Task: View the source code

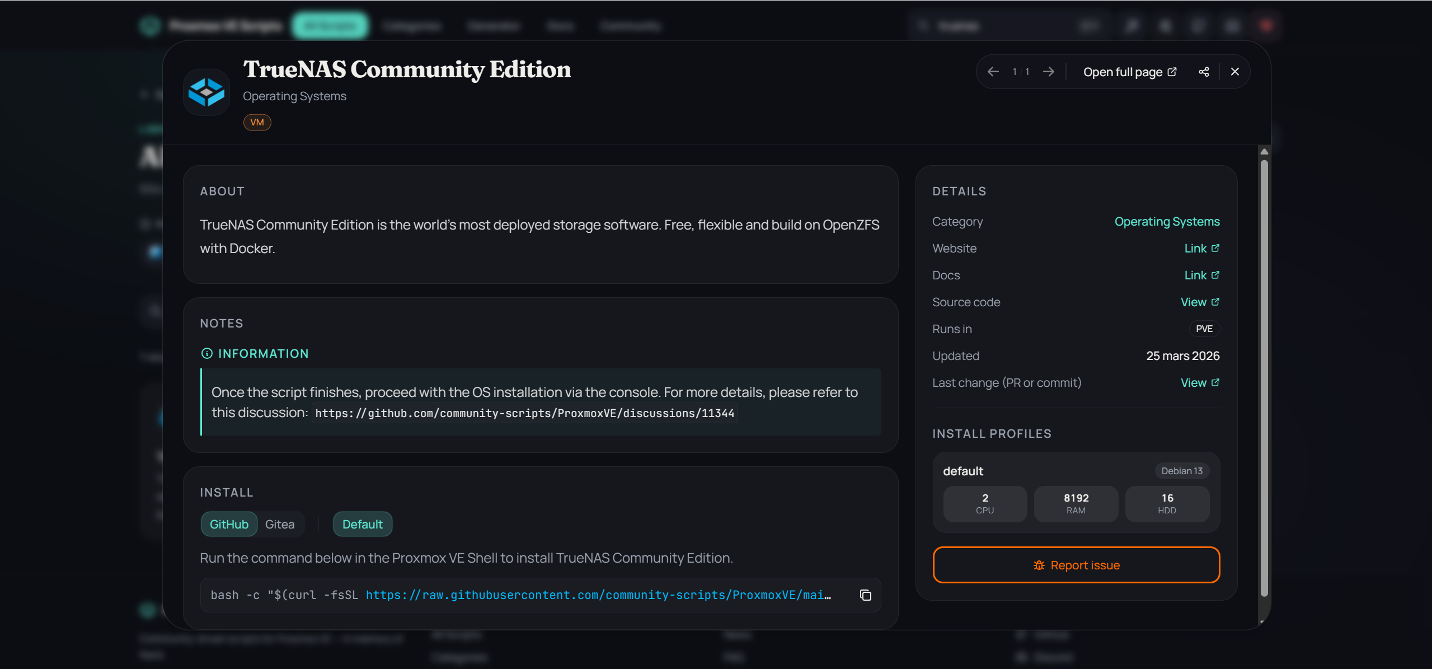Action: point(1200,302)
